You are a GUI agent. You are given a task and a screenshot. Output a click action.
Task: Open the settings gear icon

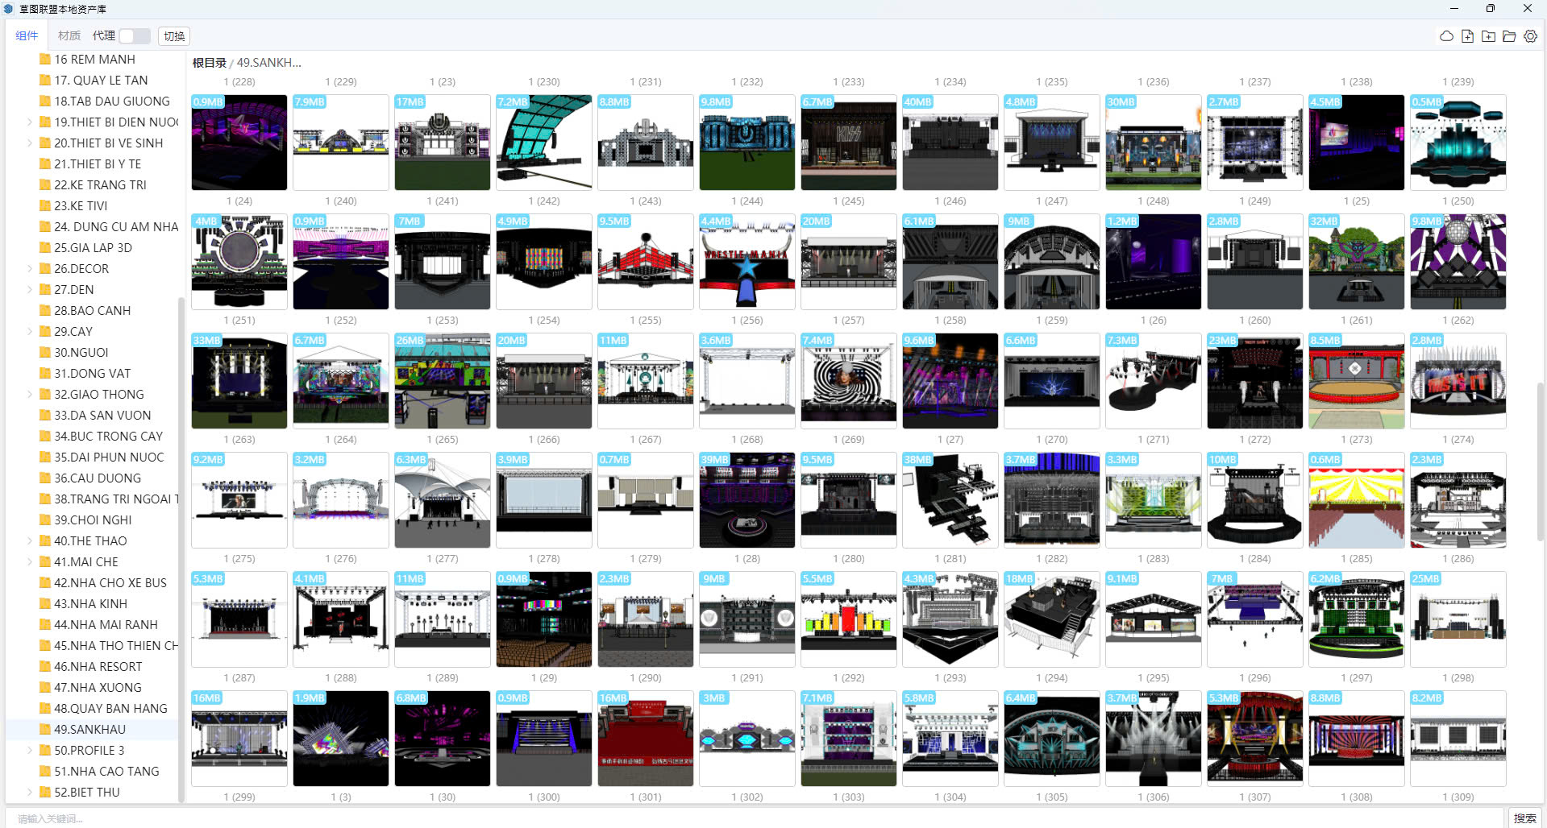coord(1530,36)
